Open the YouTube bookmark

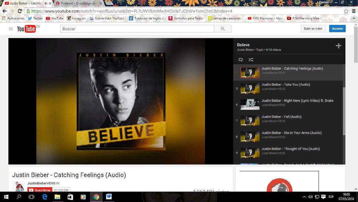(55, 18)
